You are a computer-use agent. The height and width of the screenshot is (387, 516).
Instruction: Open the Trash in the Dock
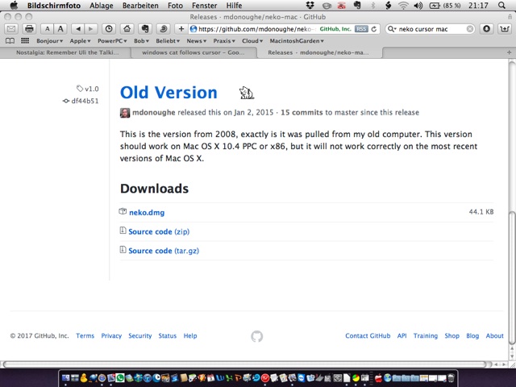point(451,378)
